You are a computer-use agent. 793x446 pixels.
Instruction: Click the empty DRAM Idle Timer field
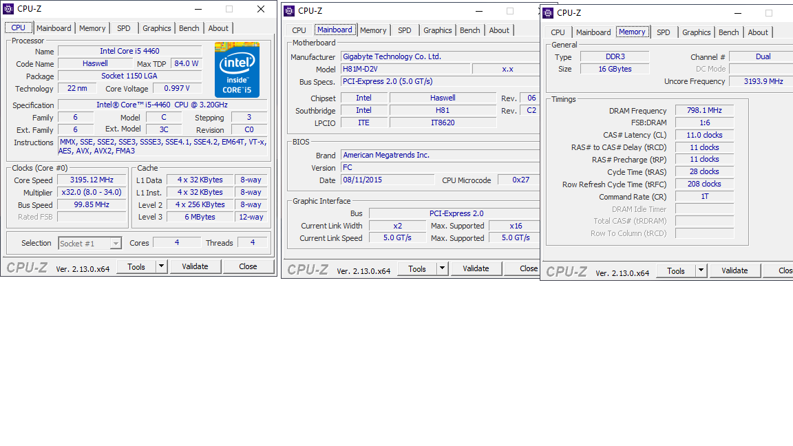(704, 209)
